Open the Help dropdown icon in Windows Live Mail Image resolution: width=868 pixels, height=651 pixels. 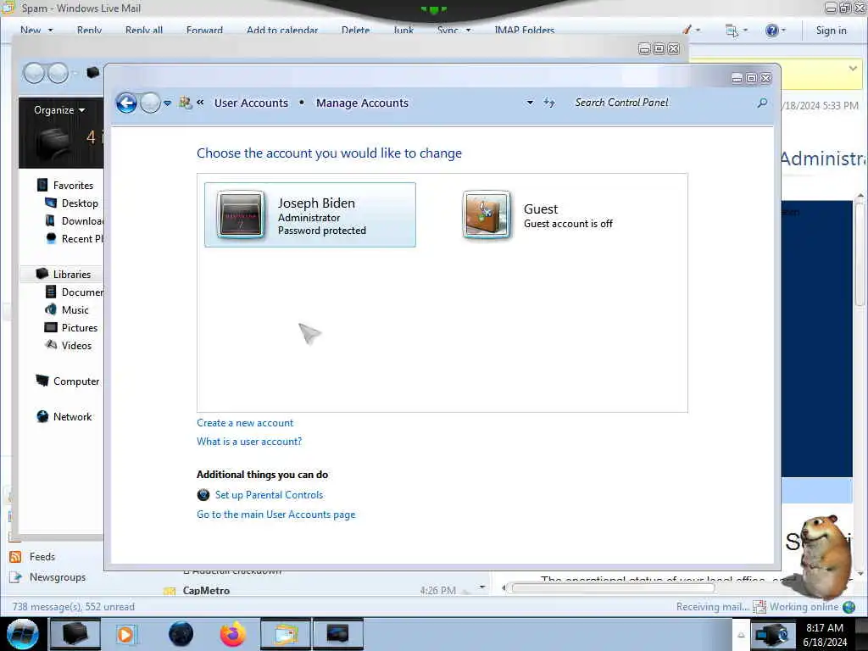[x=775, y=30]
